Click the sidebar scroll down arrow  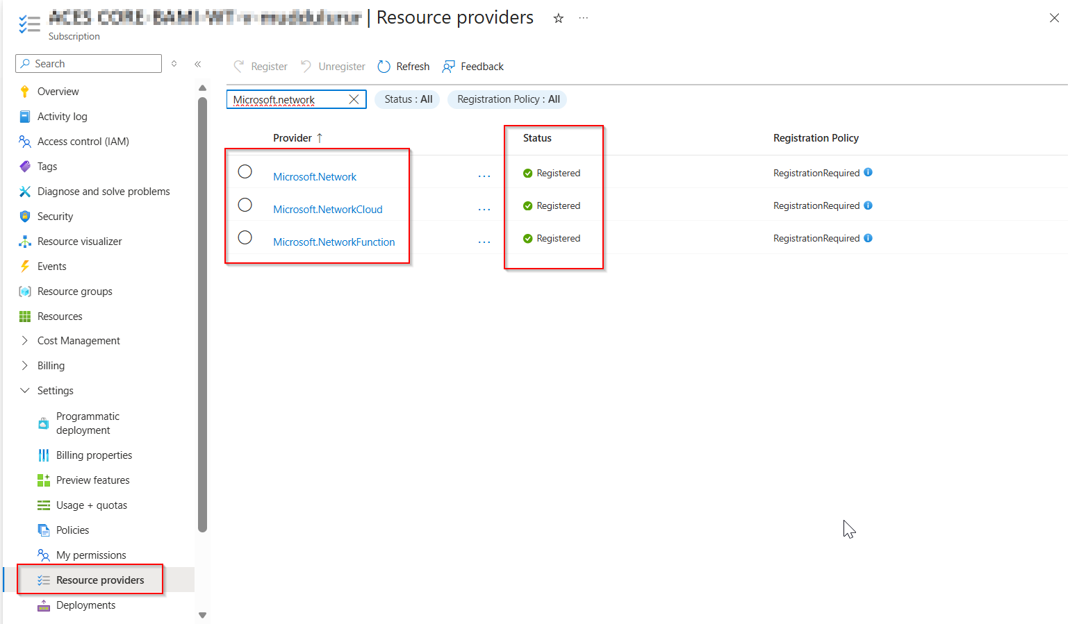click(x=202, y=615)
